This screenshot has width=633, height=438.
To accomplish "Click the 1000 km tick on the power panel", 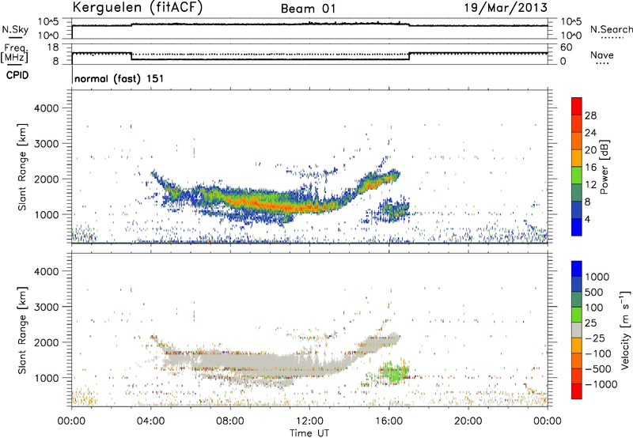I will [x=46, y=214].
